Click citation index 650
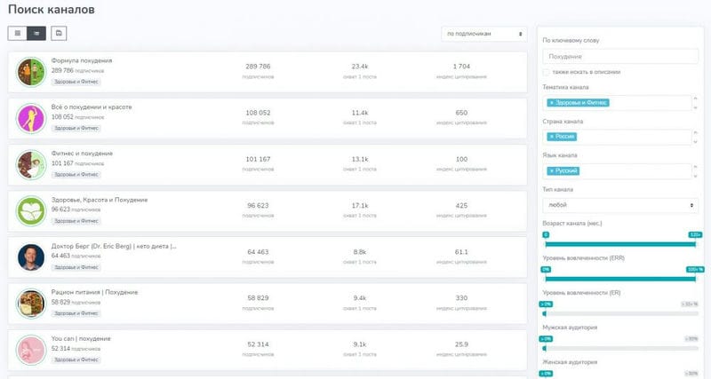The image size is (711, 379). (461, 113)
